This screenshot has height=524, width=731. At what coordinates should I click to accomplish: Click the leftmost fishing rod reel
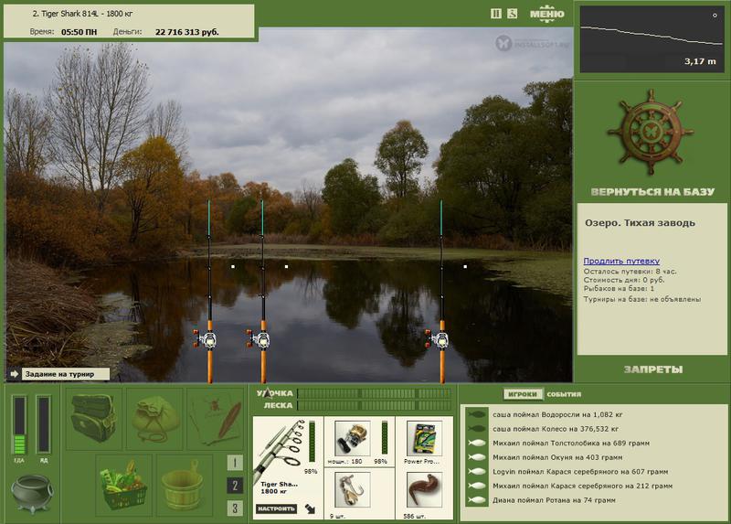click(x=207, y=338)
